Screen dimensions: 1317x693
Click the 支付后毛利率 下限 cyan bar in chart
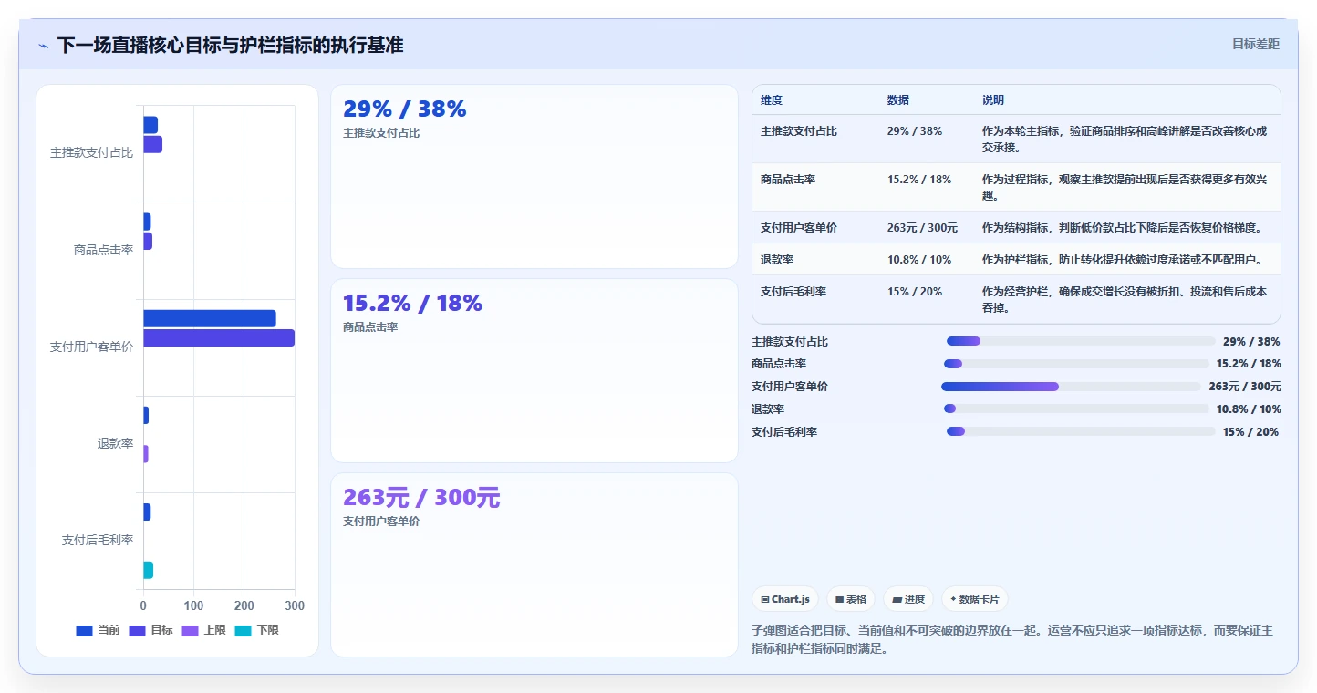[148, 570]
